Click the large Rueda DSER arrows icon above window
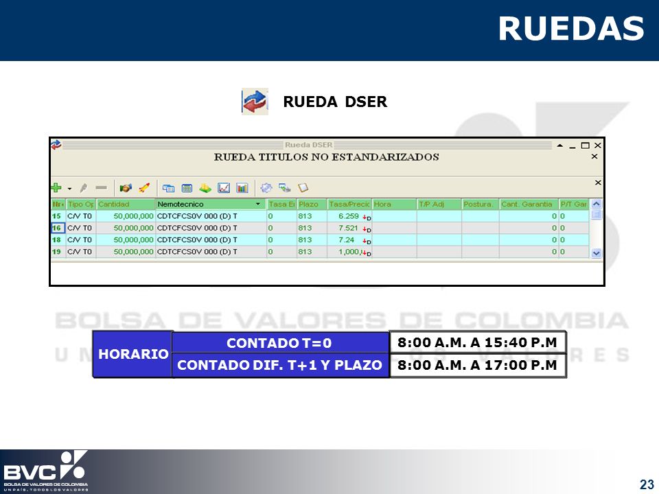Image resolution: width=659 pixels, height=494 pixels. click(255, 102)
